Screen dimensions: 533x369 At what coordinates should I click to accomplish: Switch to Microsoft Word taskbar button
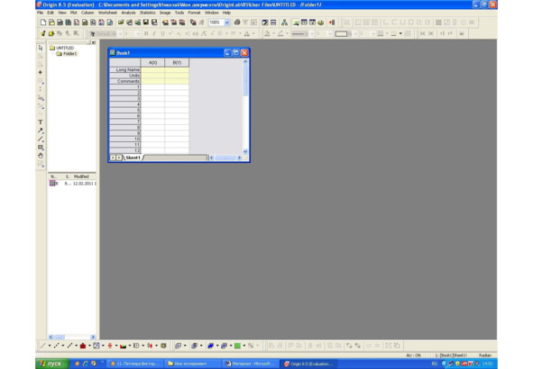(250, 364)
